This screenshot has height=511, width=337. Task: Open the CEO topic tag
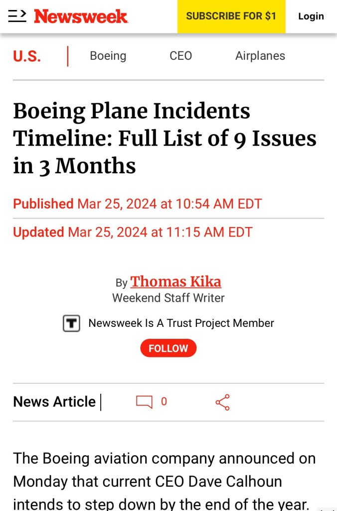click(180, 56)
